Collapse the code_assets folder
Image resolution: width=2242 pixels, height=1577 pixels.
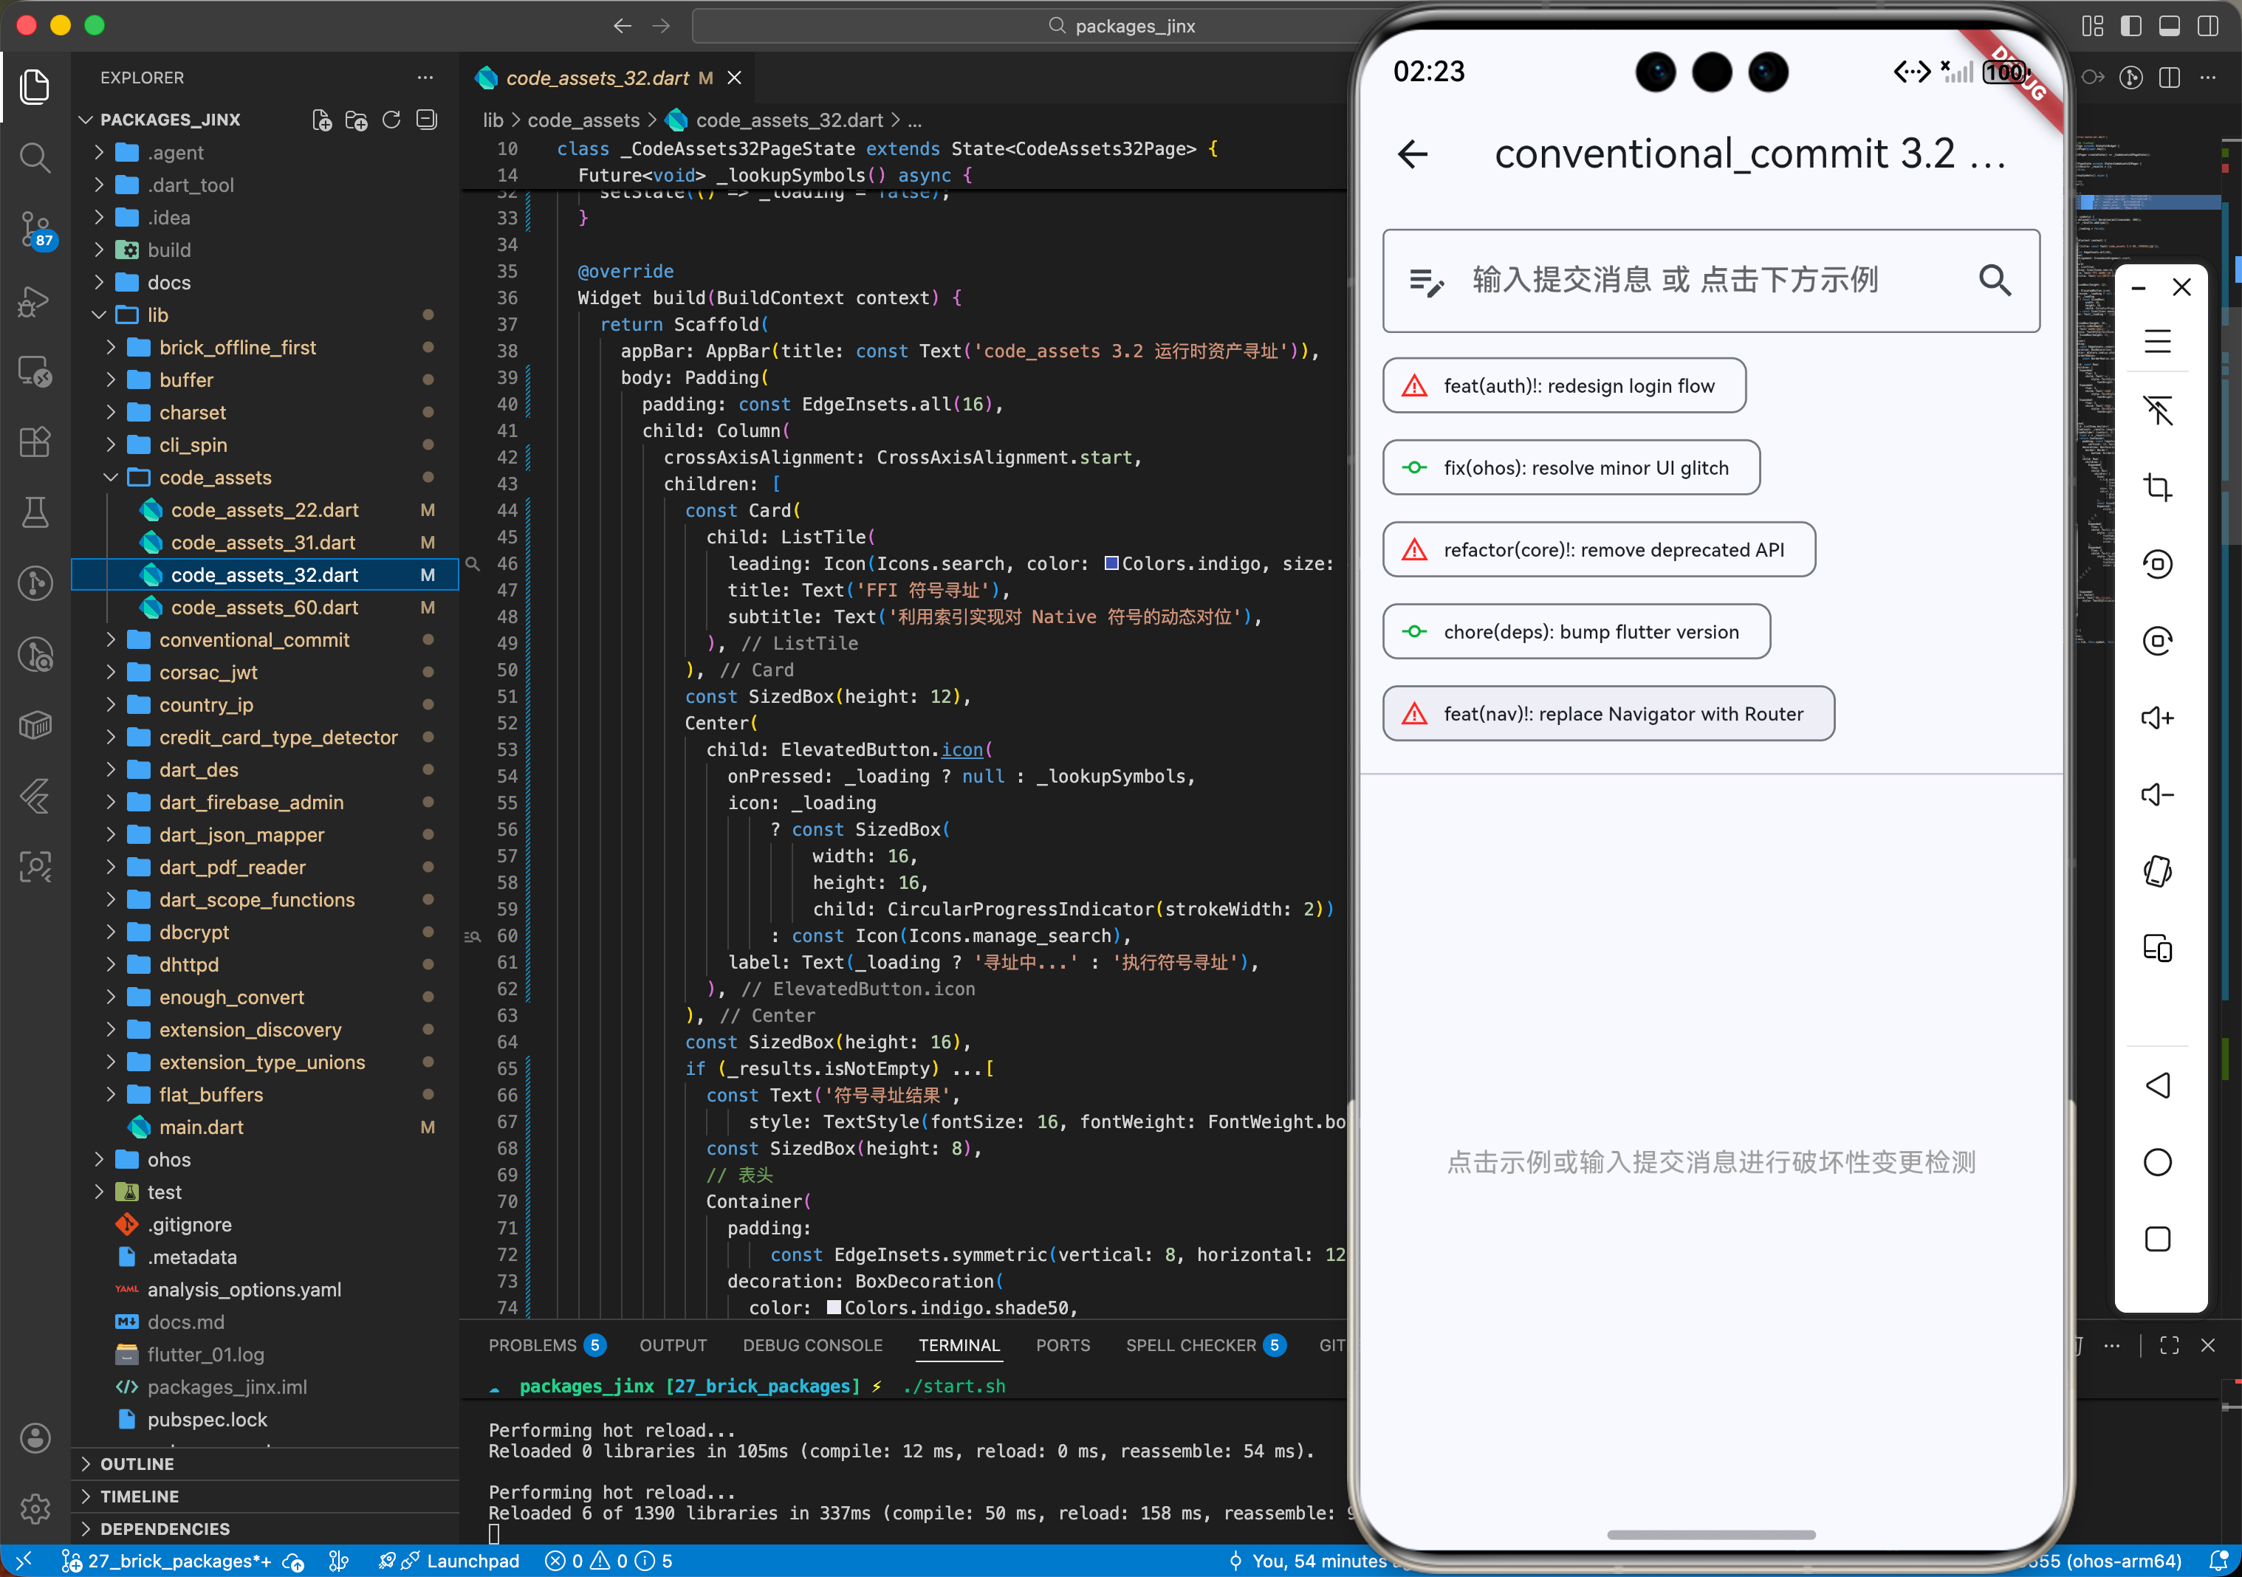click(215, 478)
